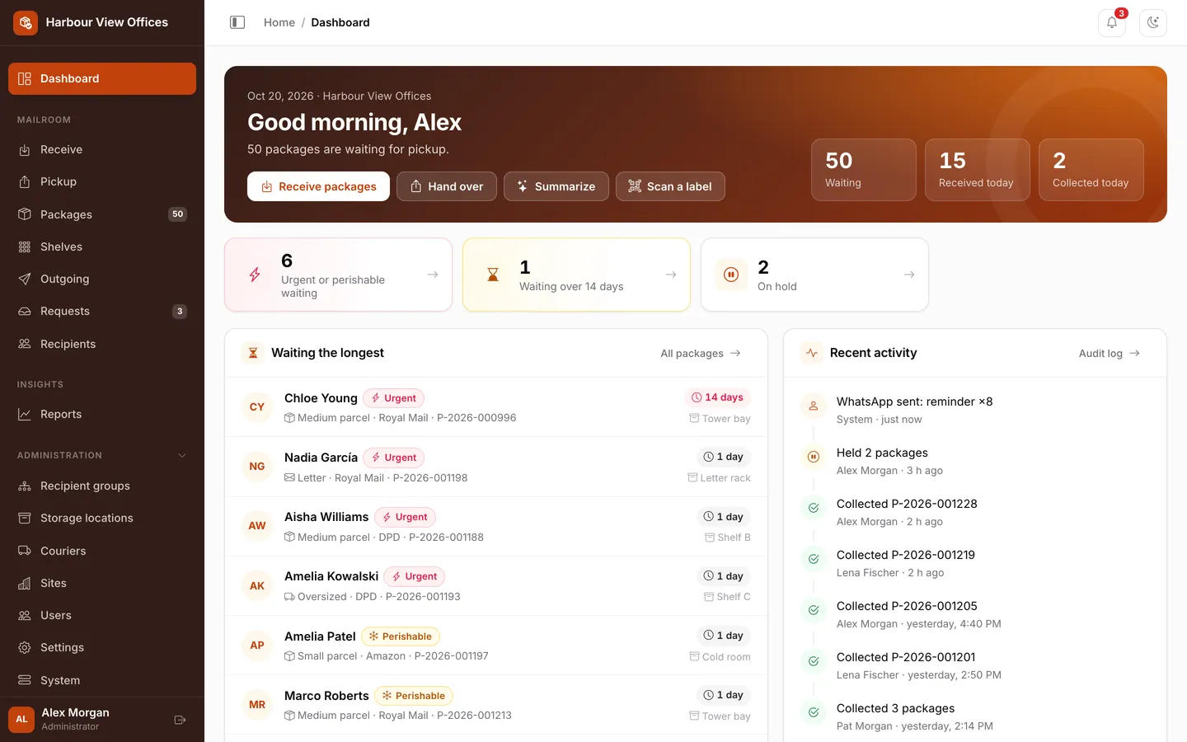Click the Recipients people icon
Screen dimensions: 1187x742
(x=25, y=344)
